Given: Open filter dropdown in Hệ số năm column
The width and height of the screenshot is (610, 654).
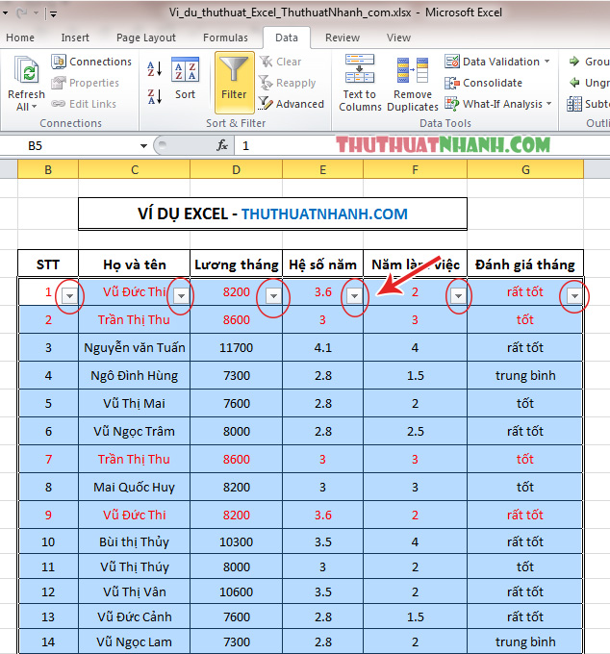Looking at the screenshot, I should (355, 295).
